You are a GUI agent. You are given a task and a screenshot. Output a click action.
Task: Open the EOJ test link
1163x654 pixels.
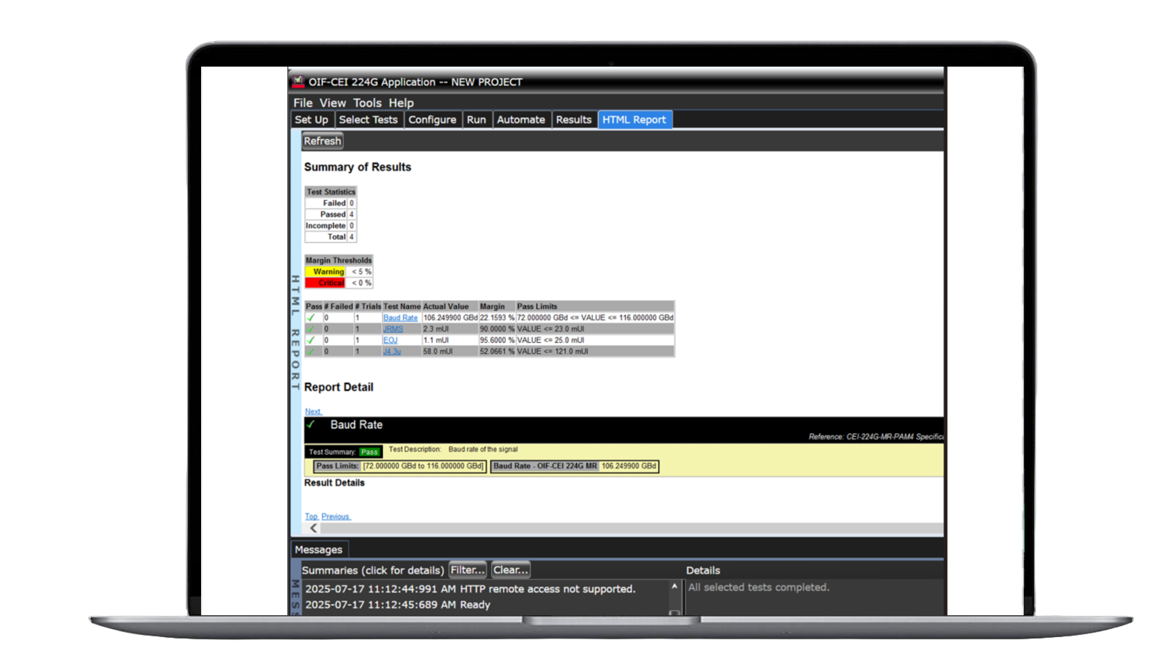pos(390,340)
